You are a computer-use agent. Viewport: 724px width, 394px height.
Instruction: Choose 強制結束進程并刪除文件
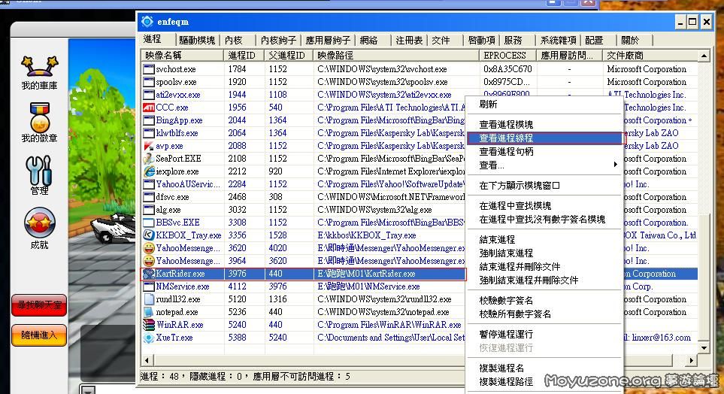click(544, 280)
